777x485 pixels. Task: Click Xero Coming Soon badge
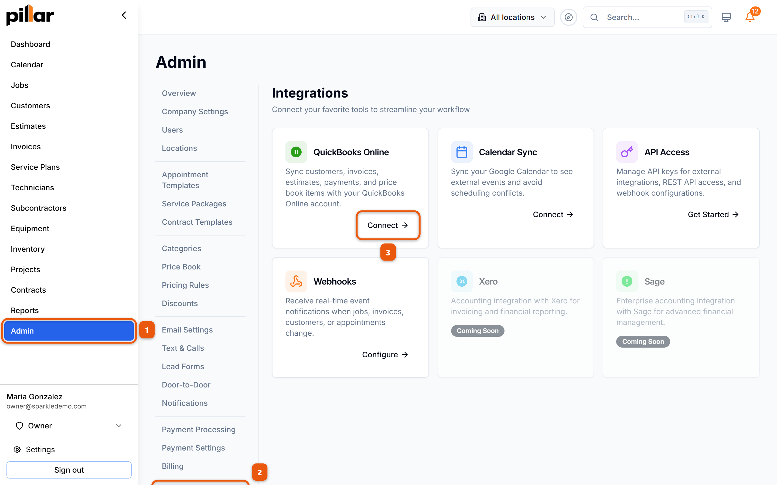tap(478, 331)
